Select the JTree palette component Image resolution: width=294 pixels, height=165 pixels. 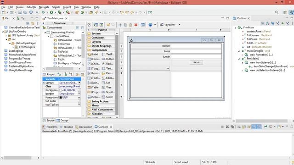click(107, 88)
